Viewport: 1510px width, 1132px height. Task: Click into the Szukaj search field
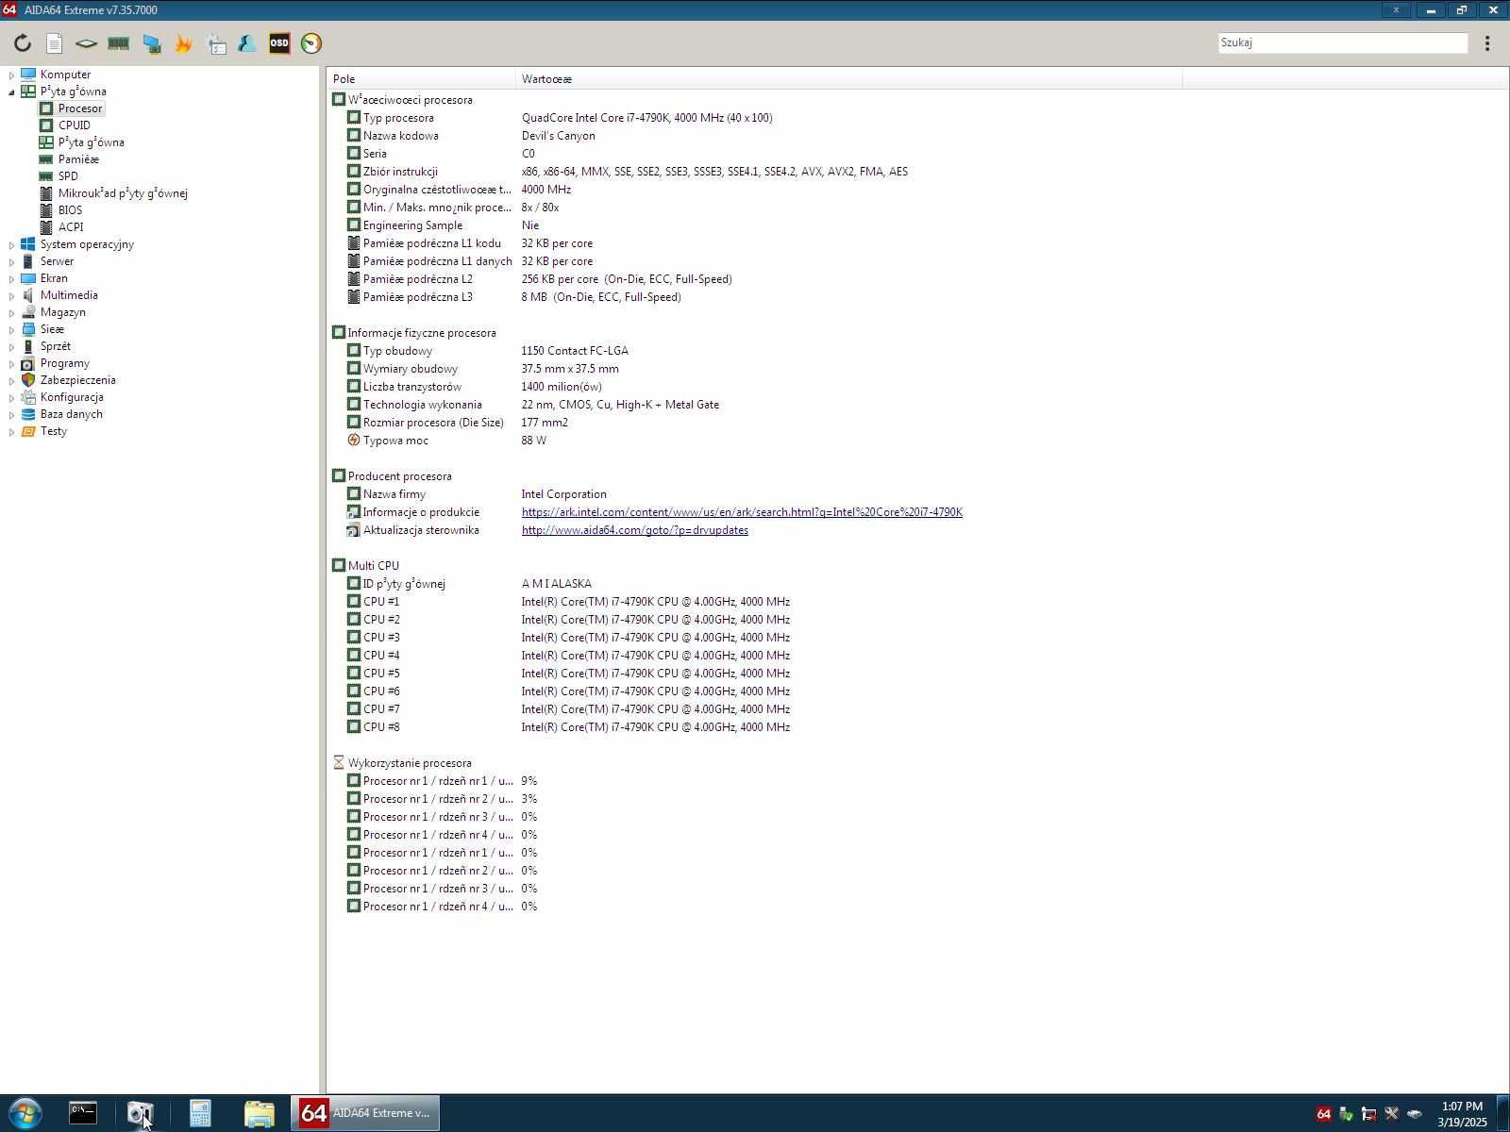1342,42
